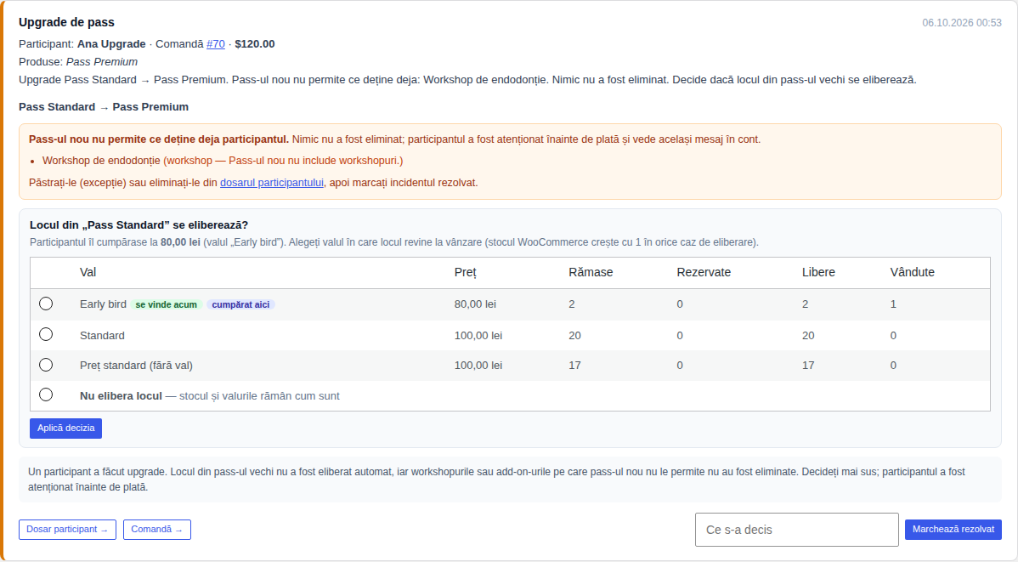The width and height of the screenshot is (1018, 562).
Task: Click the Pass Premium product name in the Produse line
Action: pos(102,62)
